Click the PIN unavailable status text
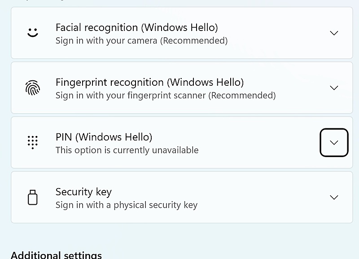The width and height of the screenshot is (359, 259). point(127,150)
